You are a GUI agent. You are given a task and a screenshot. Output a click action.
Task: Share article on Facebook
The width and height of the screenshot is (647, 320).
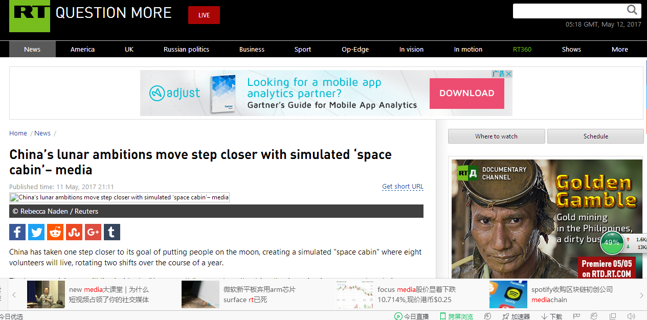click(x=17, y=232)
